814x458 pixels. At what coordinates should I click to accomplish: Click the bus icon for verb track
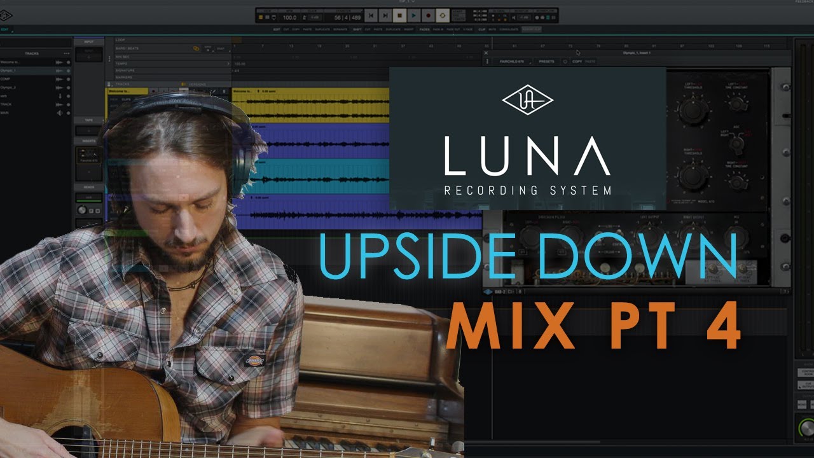[x=59, y=95]
